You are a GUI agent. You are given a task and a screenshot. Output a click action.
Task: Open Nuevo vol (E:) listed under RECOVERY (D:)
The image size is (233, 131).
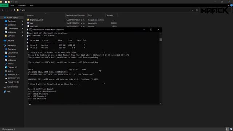13,82
